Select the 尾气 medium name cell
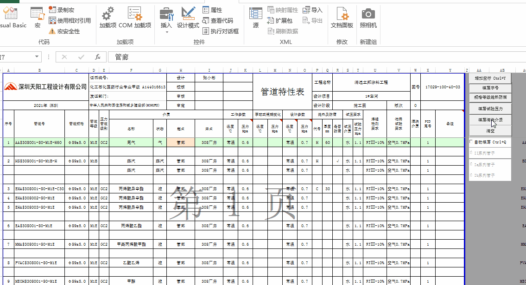Screen dimensions: 526x285 [131, 142]
